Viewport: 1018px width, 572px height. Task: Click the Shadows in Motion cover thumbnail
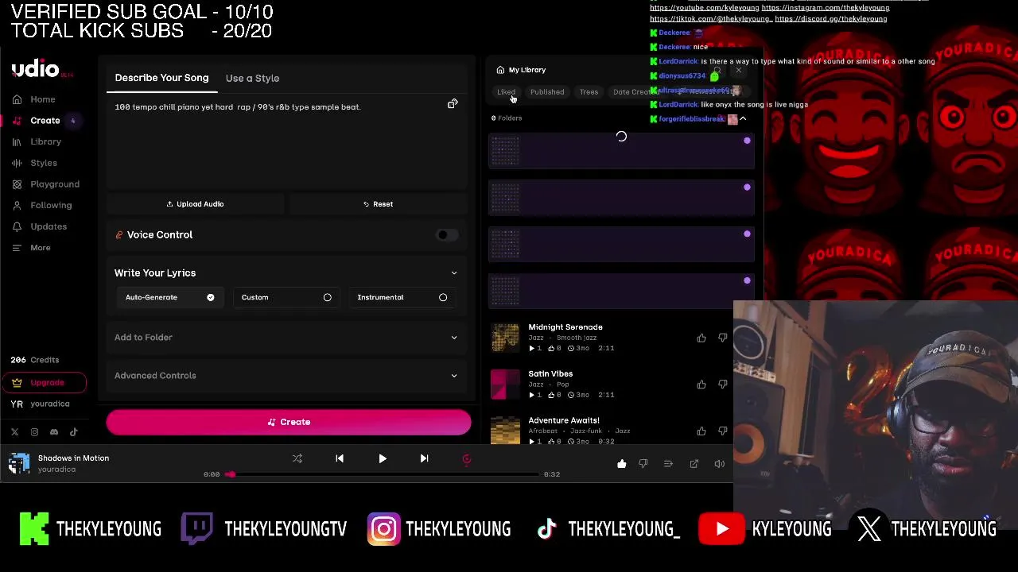pos(19,463)
